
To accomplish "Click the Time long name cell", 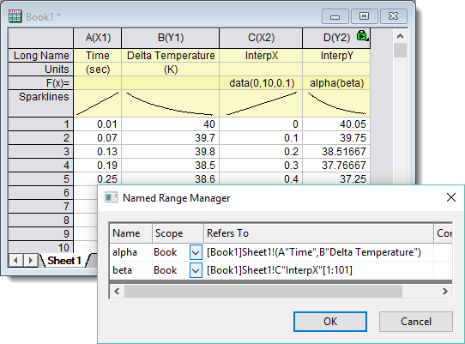I will pos(98,56).
